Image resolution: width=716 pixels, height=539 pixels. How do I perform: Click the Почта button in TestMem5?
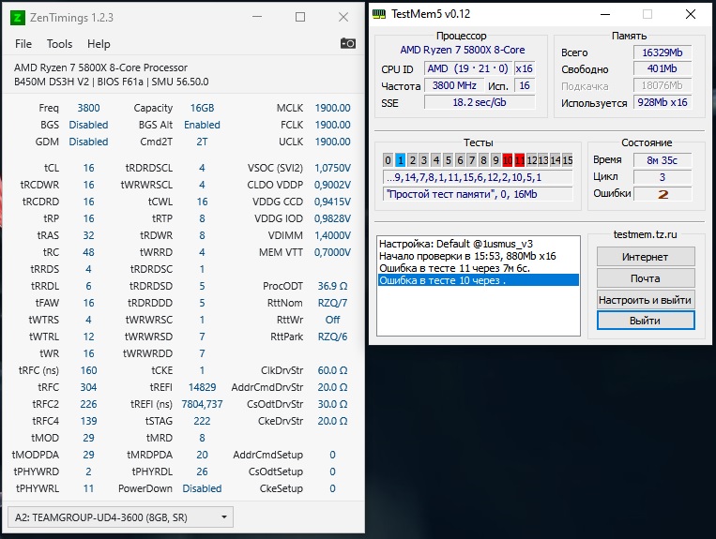pos(646,278)
